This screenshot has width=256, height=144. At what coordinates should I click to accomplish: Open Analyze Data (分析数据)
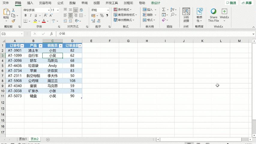click(x=186, y=15)
